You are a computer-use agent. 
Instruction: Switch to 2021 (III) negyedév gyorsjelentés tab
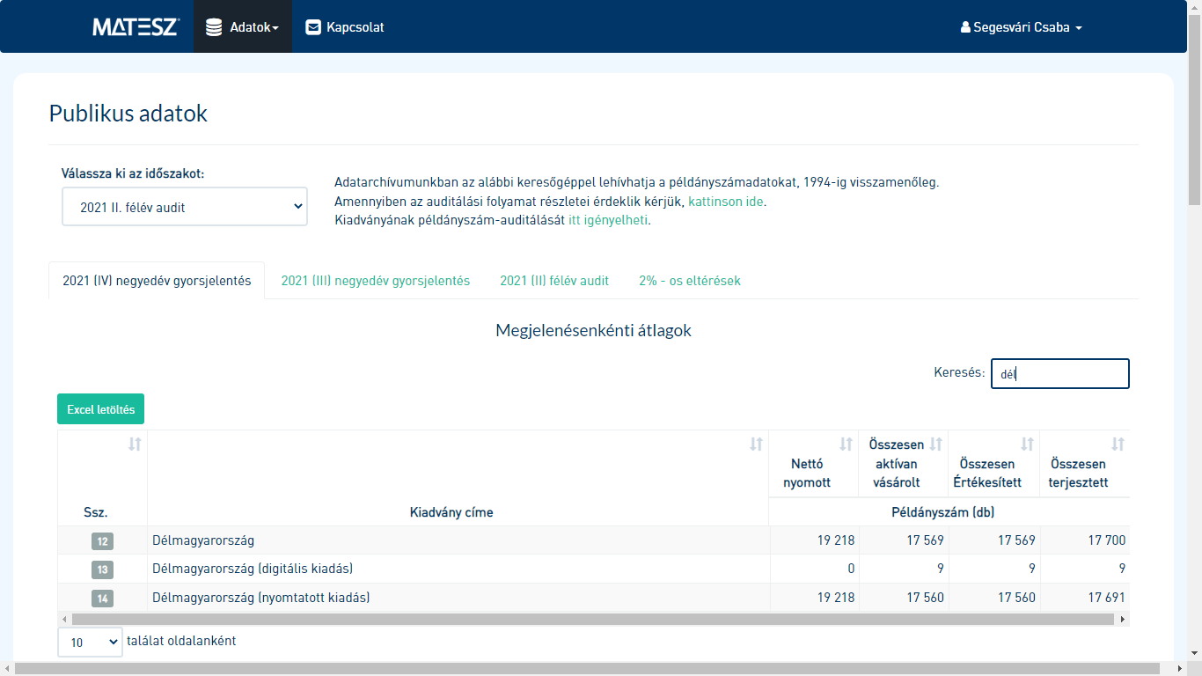tap(376, 281)
